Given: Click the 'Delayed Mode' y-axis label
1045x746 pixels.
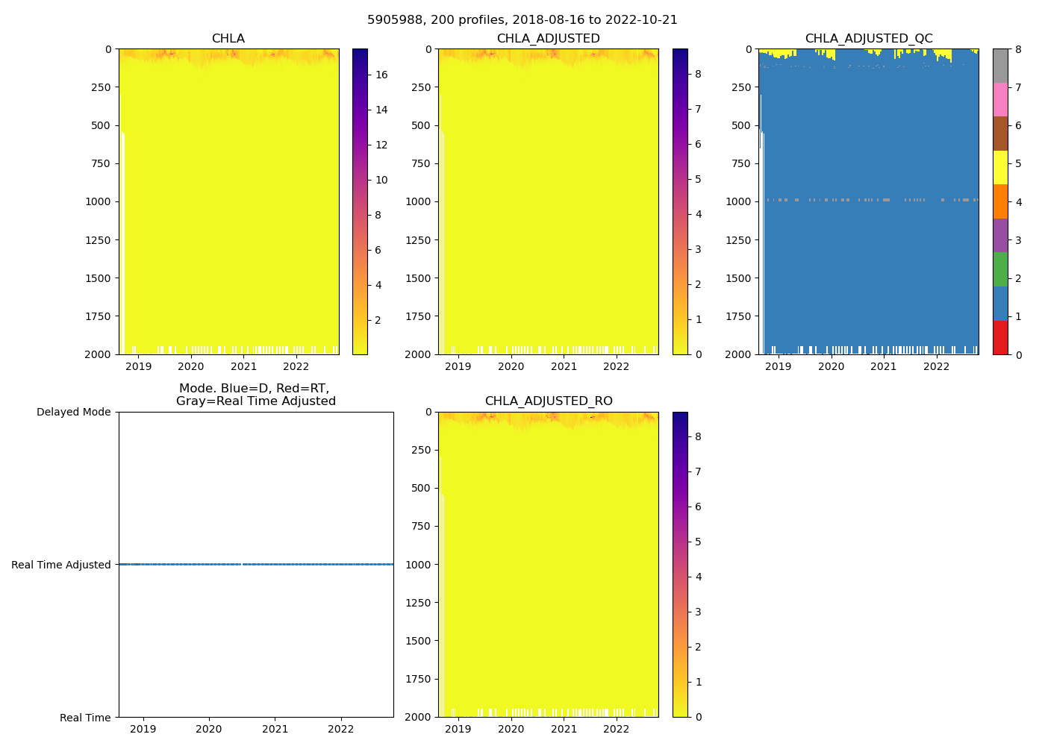Looking at the screenshot, I should click(73, 413).
